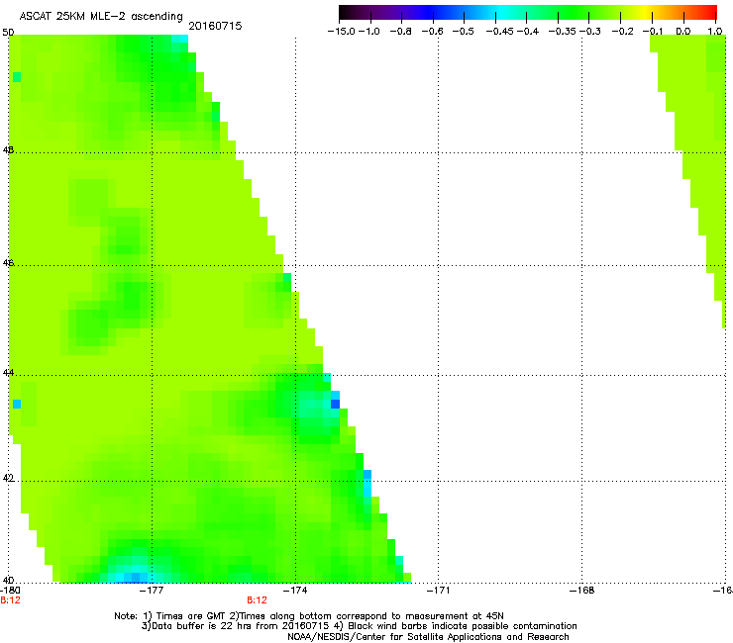Click longitude label -177
Image resolution: width=733 pixels, height=643 pixels.
click(152, 591)
